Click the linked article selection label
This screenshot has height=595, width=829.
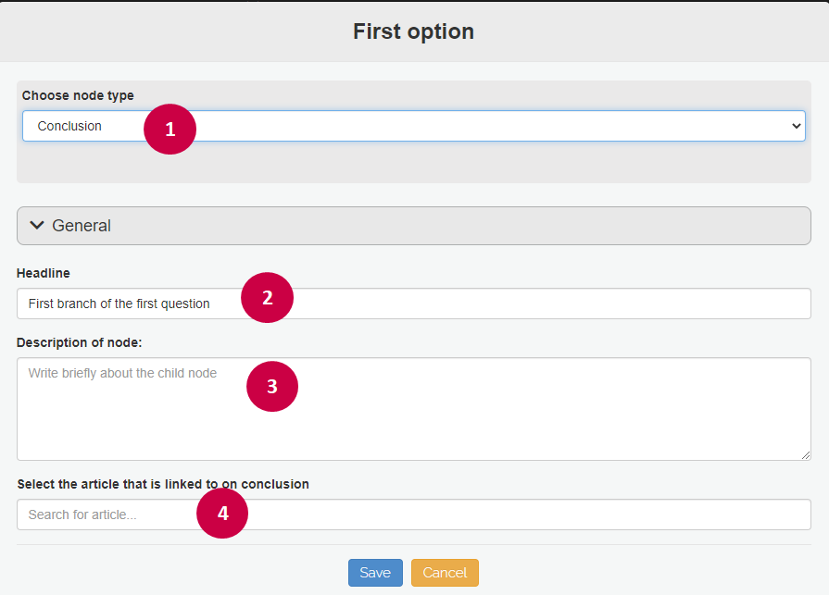tap(163, 484)
